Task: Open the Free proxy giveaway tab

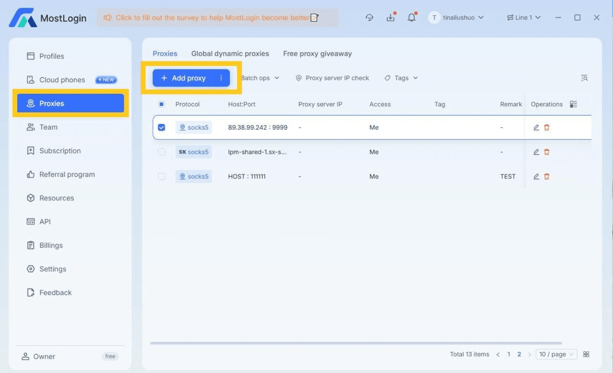Action: (x=317, y=54)
